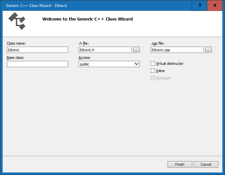Image resolution: width=225 pixels, height=175 pixels.
Task: Click the class wizard diagram icon
Action: coord(17,21)
